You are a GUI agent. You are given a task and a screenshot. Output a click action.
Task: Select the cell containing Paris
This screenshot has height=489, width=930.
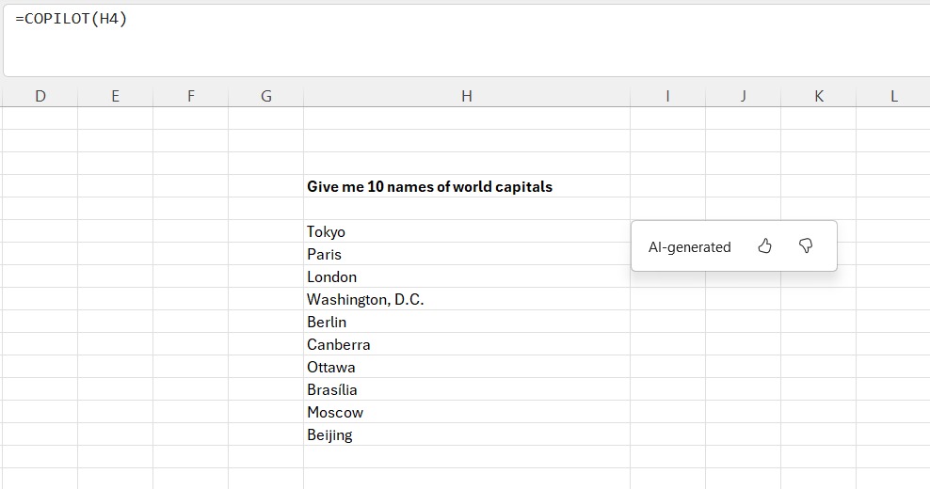pyautogui.click(x=467, y=254)
